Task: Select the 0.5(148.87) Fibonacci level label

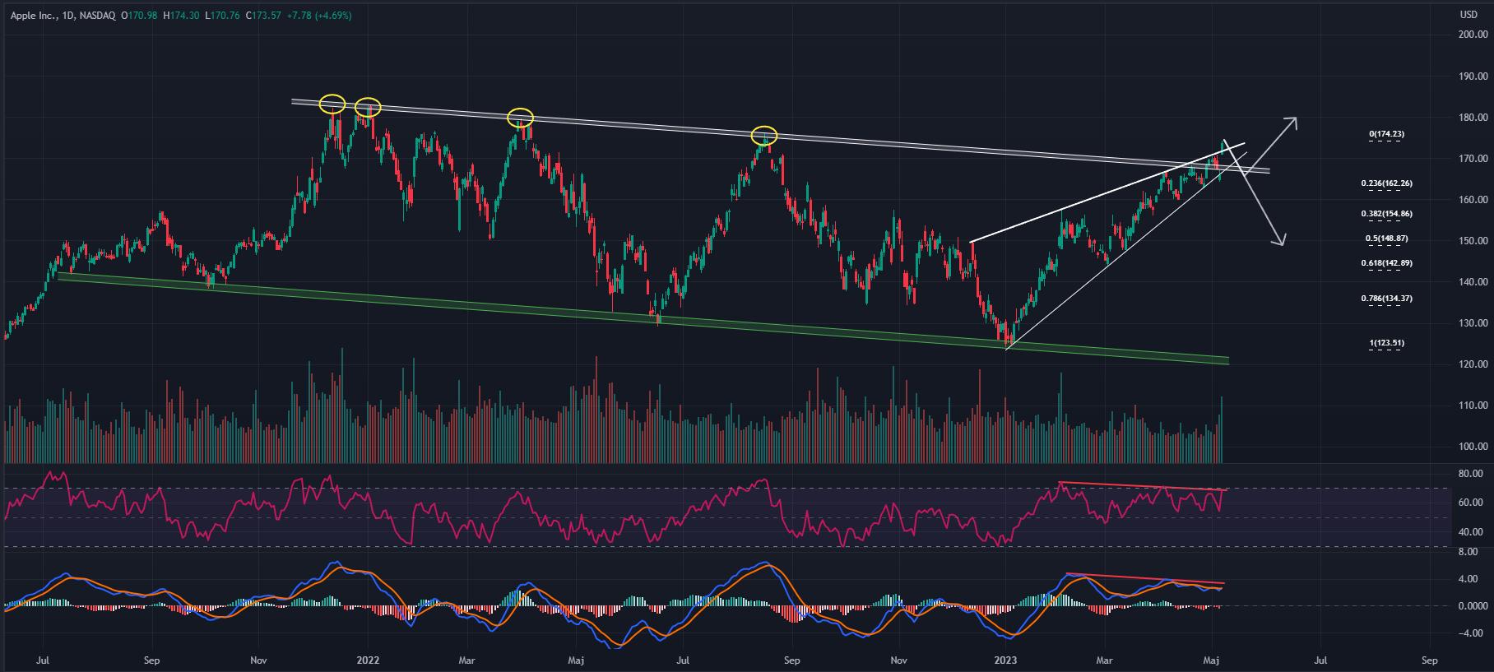Action: tap(1386, 239)
